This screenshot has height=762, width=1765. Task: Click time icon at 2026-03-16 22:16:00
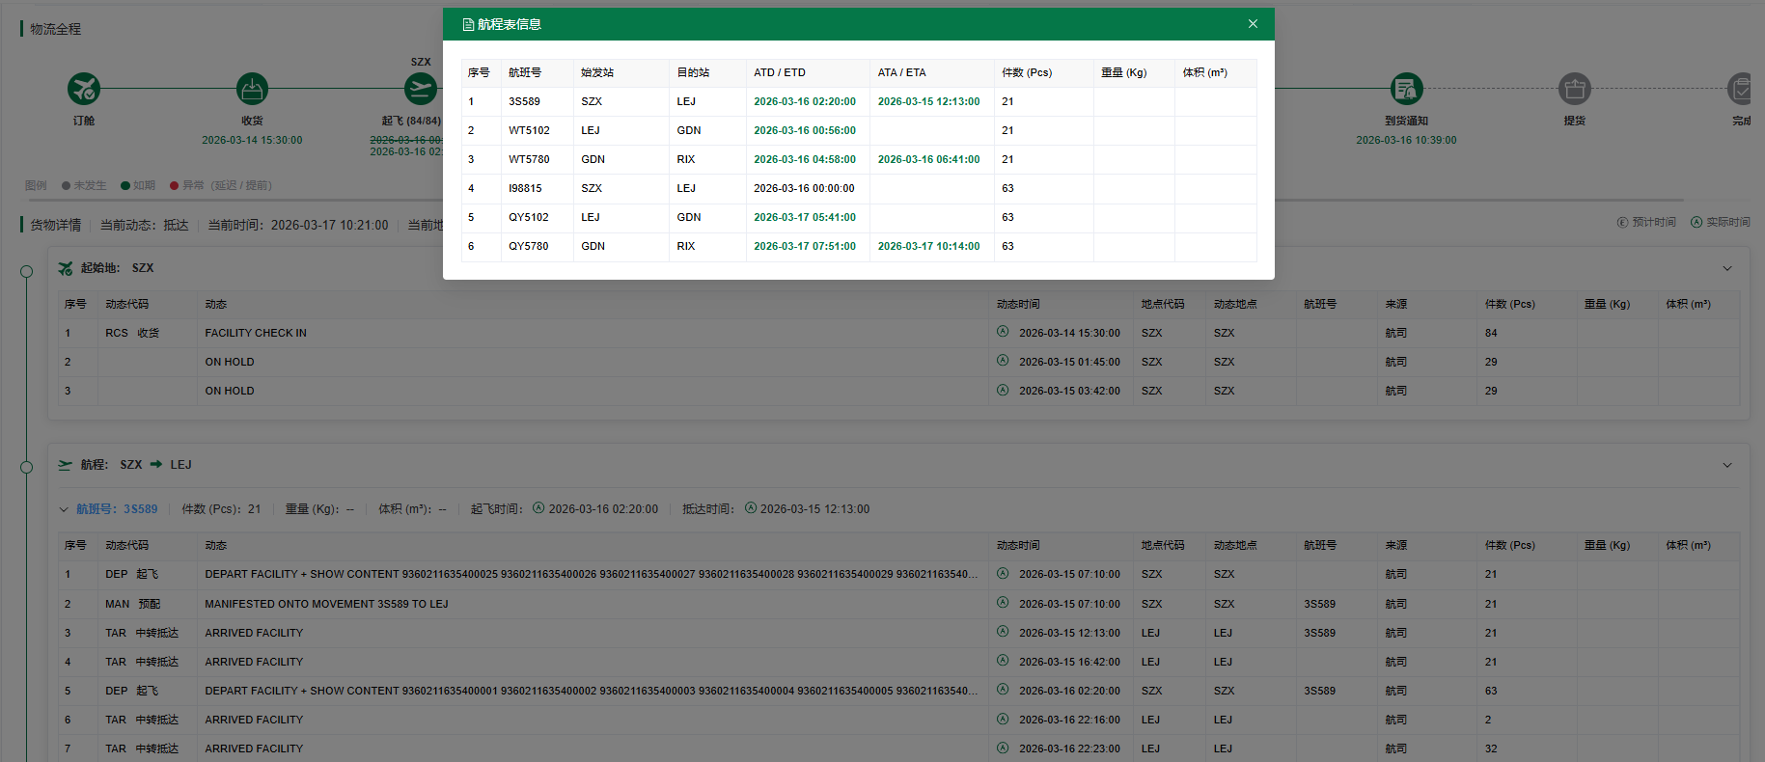coord(1003,719)
